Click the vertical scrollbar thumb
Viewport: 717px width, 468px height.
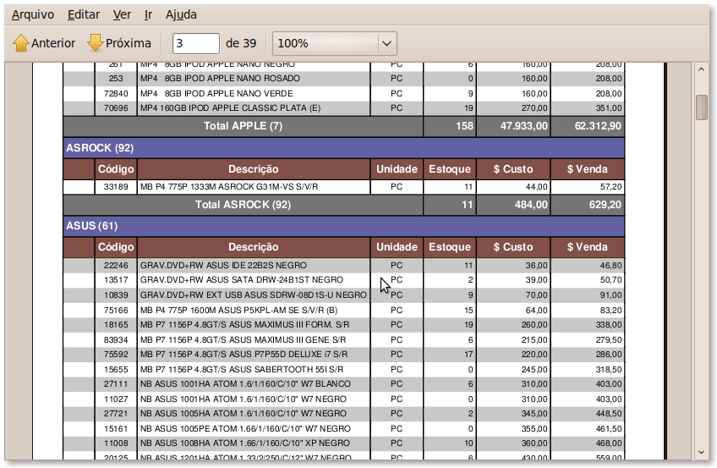702,107
